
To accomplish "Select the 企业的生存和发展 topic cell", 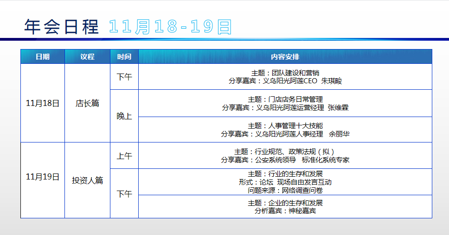I will (285, 207).
